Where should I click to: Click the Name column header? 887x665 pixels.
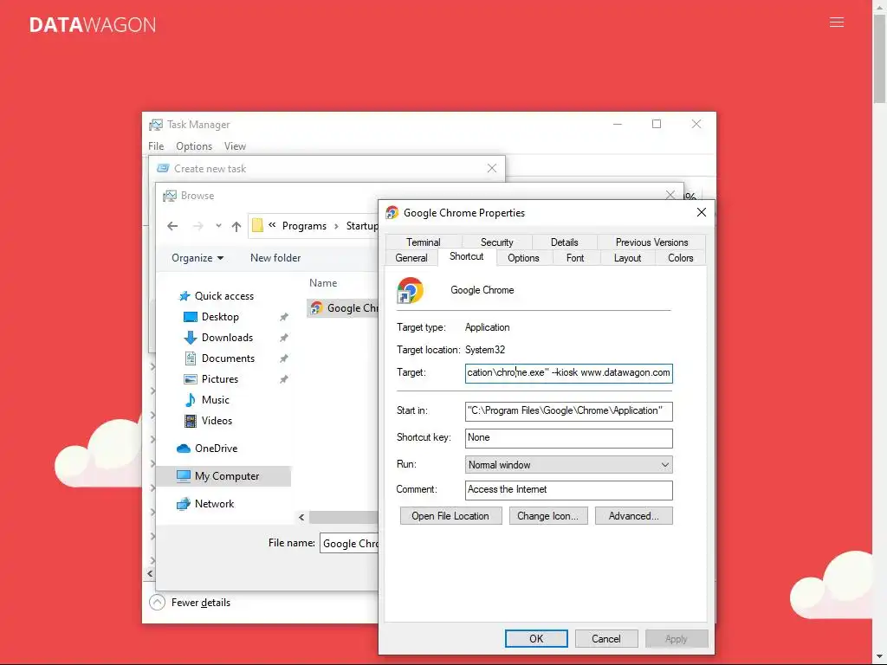tap(323, 283)
